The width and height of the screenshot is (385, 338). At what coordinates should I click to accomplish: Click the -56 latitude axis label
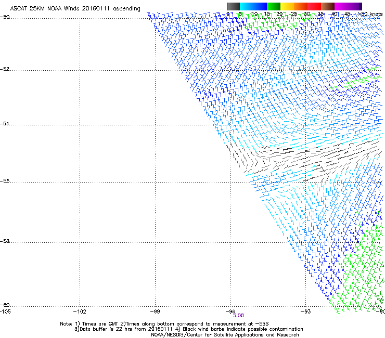click(x=5, y=181)
